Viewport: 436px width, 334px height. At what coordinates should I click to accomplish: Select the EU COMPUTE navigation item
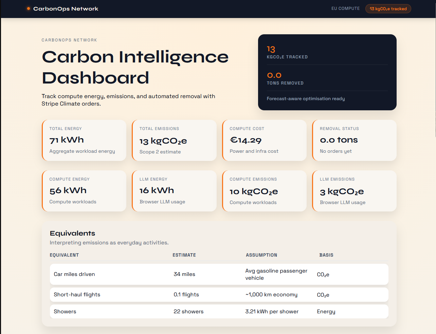345,8
